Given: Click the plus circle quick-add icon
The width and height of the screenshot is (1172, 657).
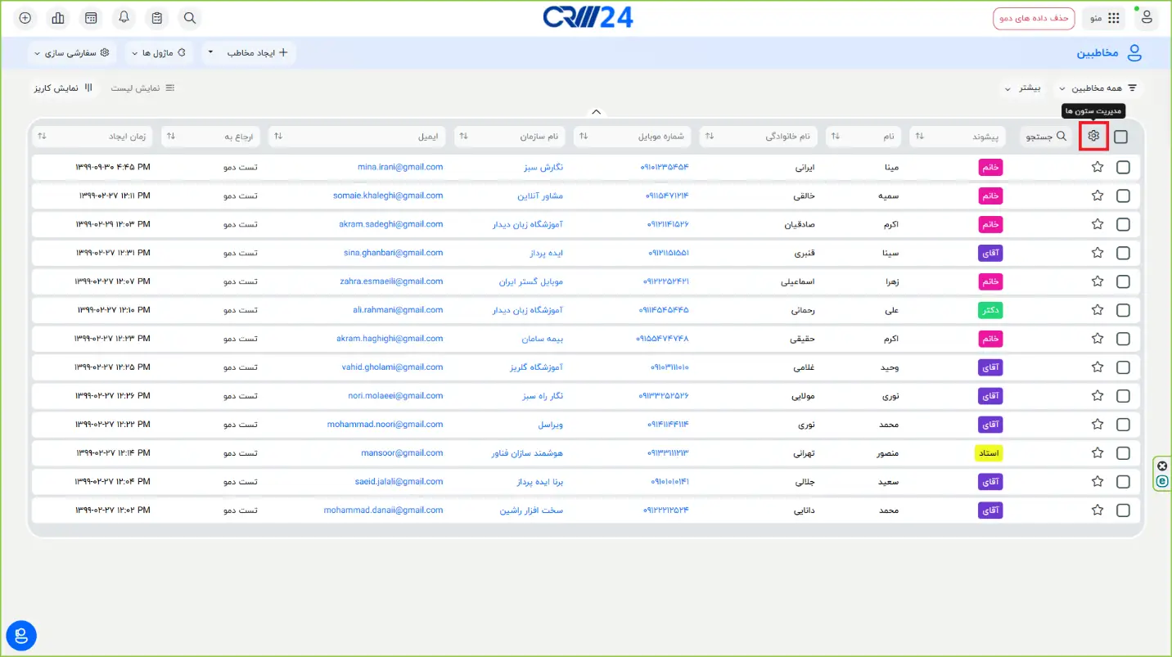Looking at the screenshot, I should 25,18.
